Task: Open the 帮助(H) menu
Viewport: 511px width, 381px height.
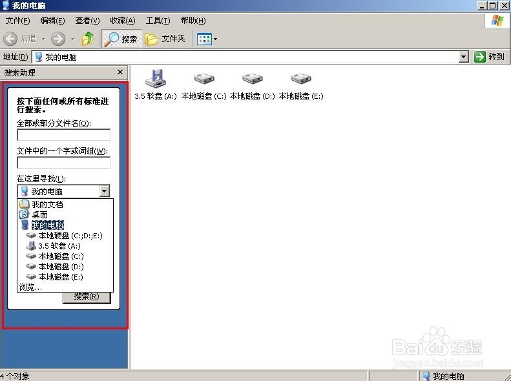Action: (193, 21)
